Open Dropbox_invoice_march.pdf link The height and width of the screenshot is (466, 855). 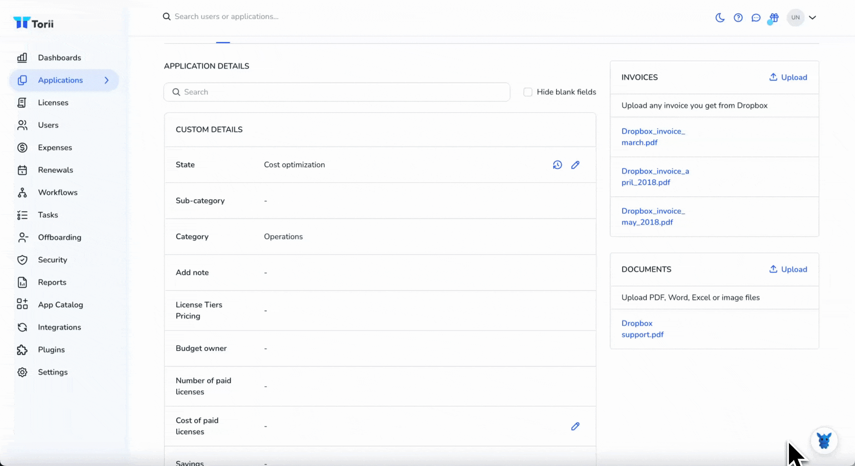[x=653, y=137]
